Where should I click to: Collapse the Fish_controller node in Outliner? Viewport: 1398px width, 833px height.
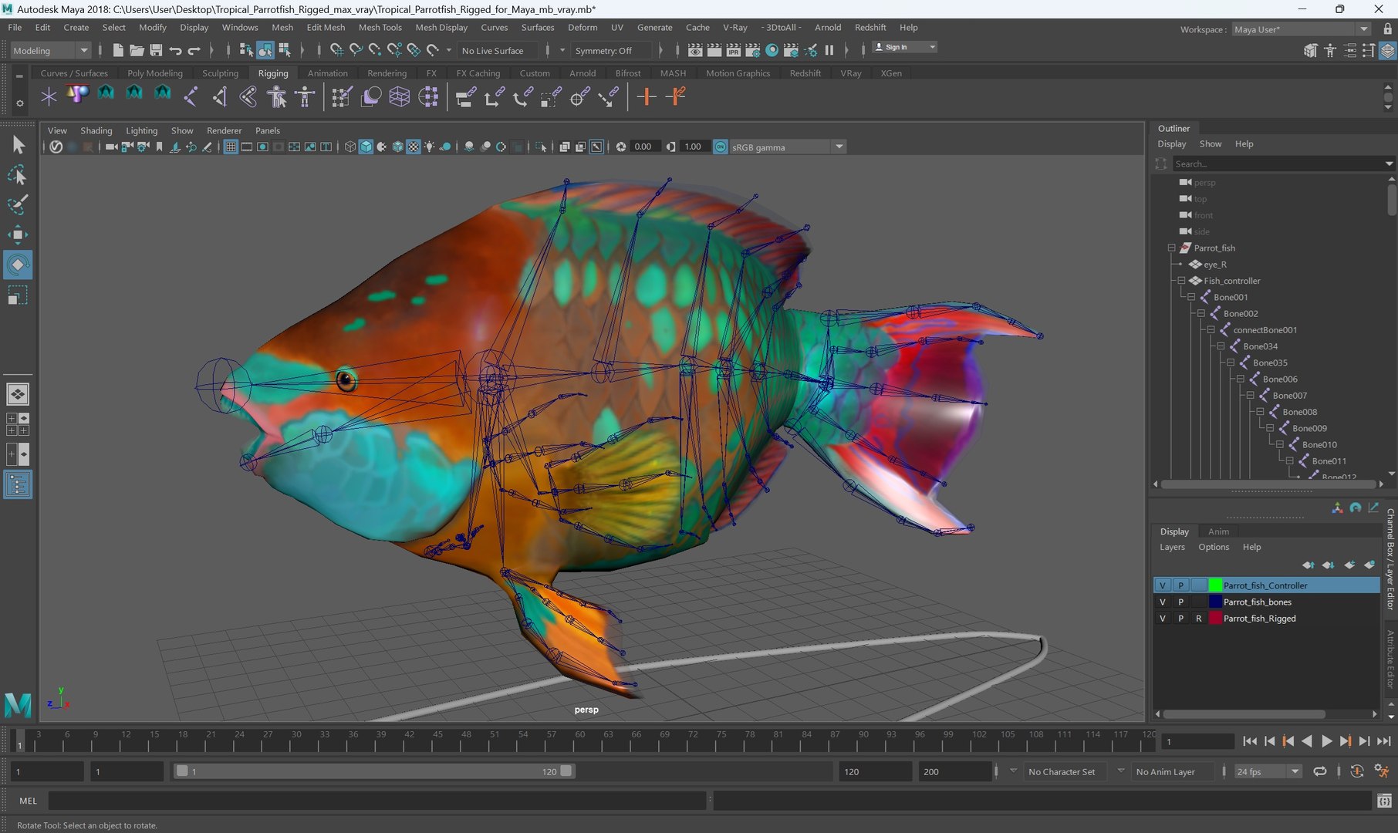1181,281
